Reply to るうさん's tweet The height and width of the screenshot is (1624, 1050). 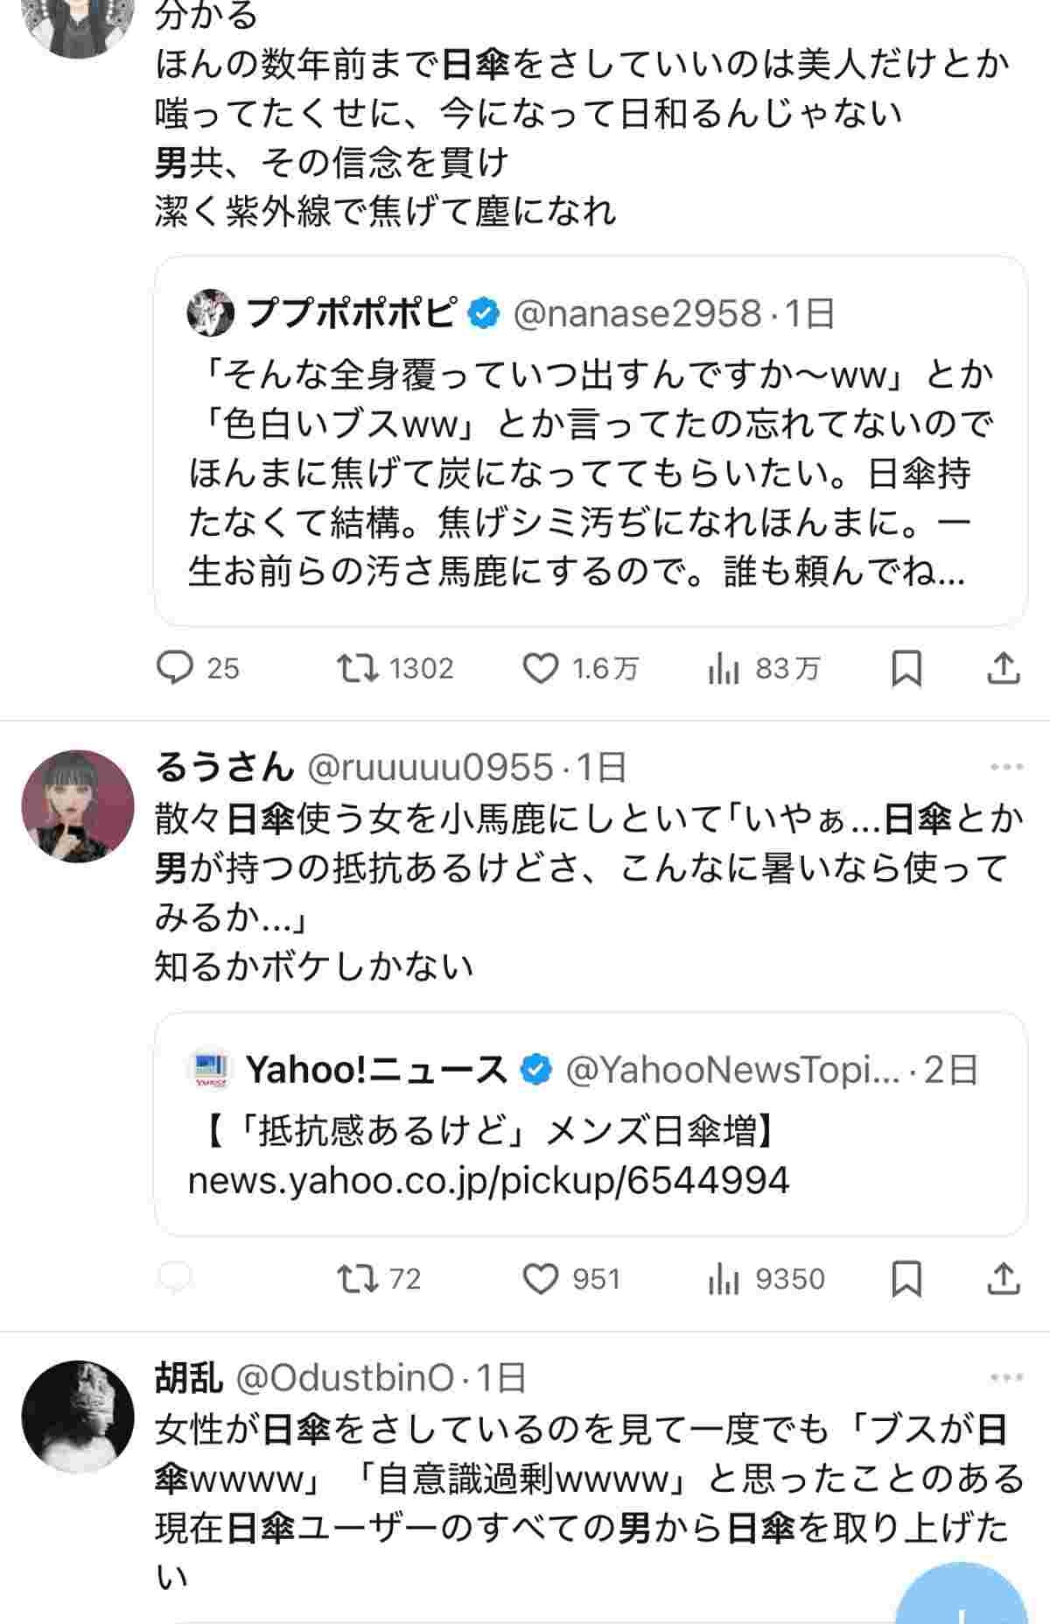(x=175, y=1279)
